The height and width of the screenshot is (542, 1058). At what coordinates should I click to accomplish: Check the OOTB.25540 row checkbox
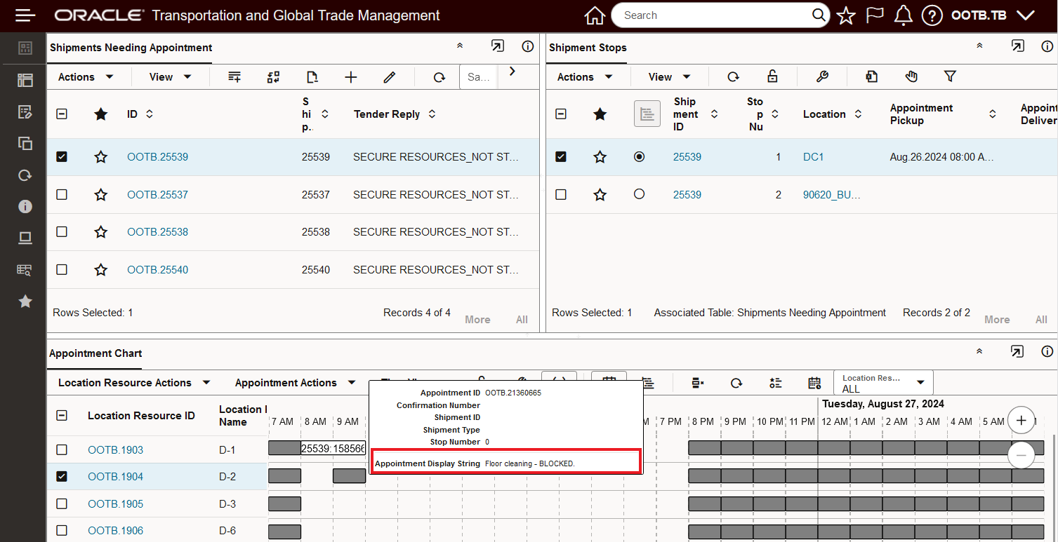[x=62, y=269]
